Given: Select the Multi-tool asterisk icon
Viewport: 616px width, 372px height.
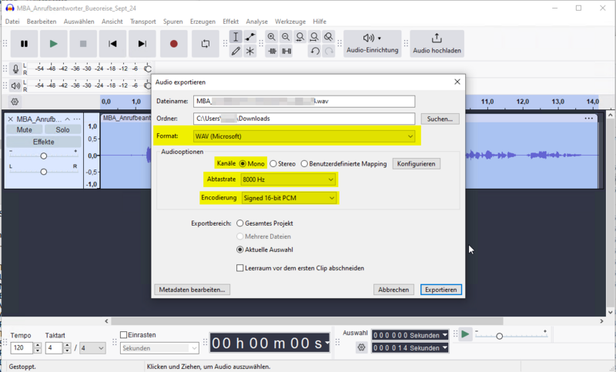Looking at the screenshot, I should [x=249, y=51].
